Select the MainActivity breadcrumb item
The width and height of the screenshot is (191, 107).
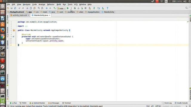click(108, 12)
